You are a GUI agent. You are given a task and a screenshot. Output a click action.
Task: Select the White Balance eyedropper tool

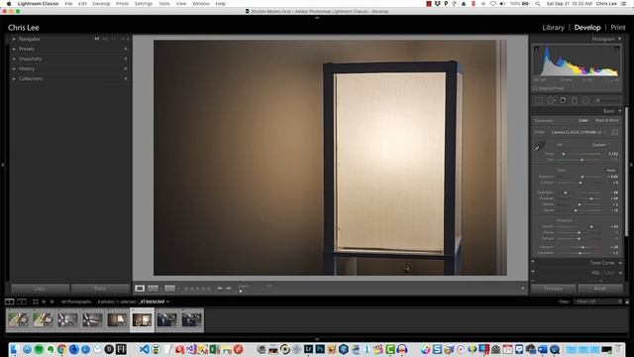(x=539, y=146)
